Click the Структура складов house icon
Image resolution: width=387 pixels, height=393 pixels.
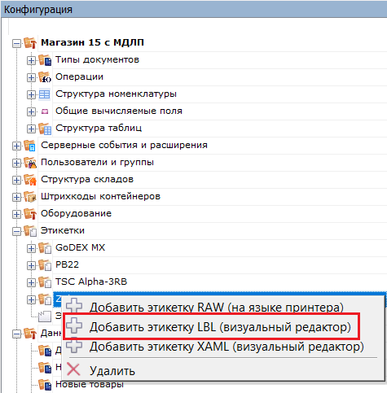coord(30,180)
